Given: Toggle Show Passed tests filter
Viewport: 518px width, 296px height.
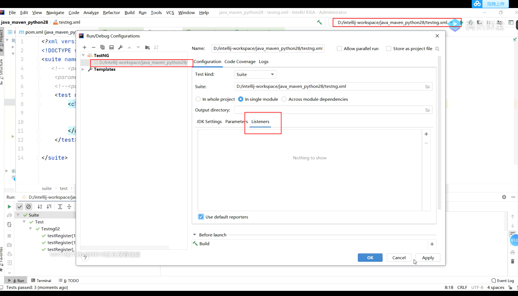Looking at the screenshot, I should click(x=19, y=207).
